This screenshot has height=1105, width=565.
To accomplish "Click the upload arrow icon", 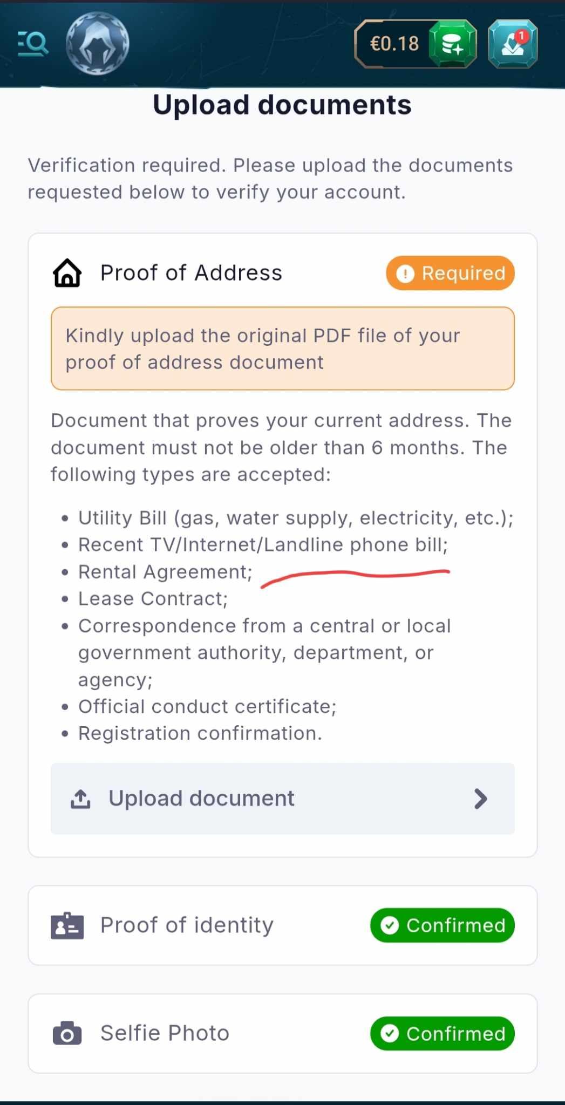I will point(80,799).
